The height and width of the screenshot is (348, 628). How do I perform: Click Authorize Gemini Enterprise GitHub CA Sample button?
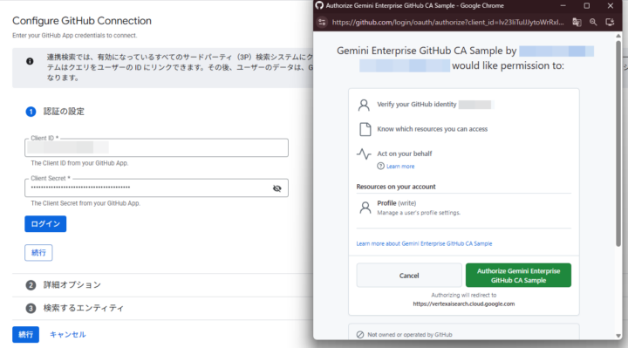tap(518, 276)
